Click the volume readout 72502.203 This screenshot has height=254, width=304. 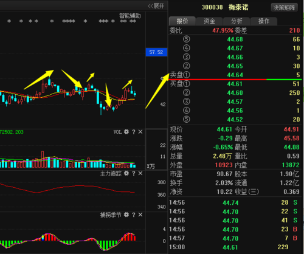(12, 132)
